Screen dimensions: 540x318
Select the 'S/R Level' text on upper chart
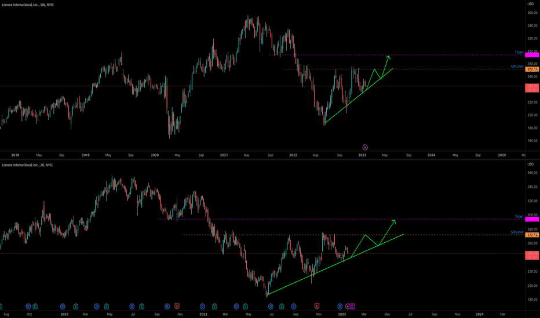tap(517, 66)
